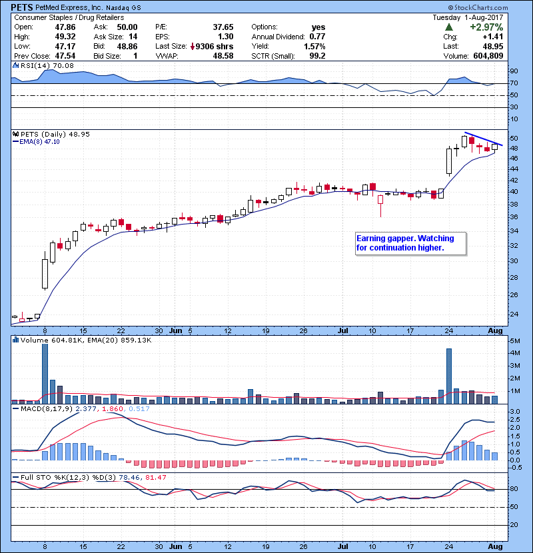
Task: Click the Prev Close value 47.54
Action: point(65,56)
